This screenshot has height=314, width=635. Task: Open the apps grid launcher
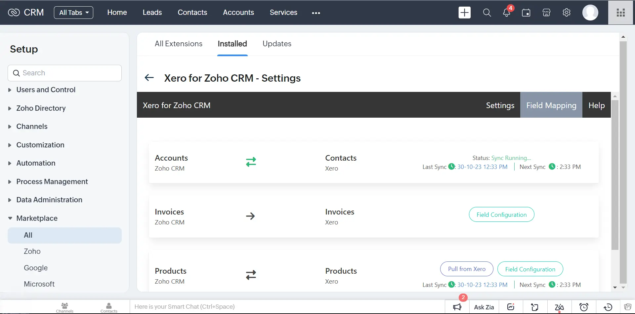pos(620,13)
